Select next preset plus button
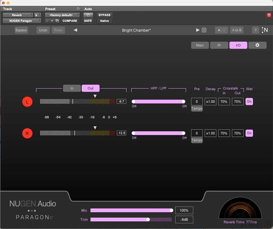Image resolution: width=273 pixels, height=229 pixels. coord(52,21)
